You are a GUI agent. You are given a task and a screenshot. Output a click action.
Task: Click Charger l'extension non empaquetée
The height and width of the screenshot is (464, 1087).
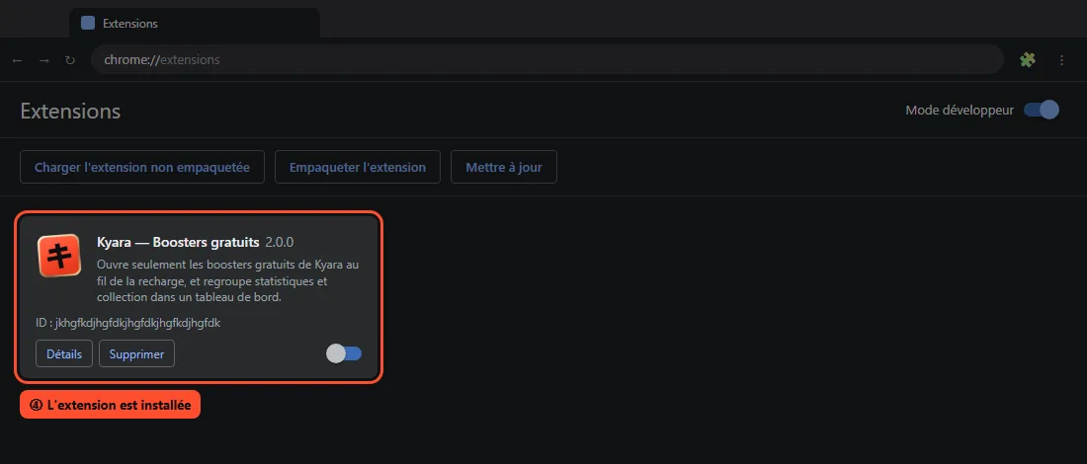[142, 167]
